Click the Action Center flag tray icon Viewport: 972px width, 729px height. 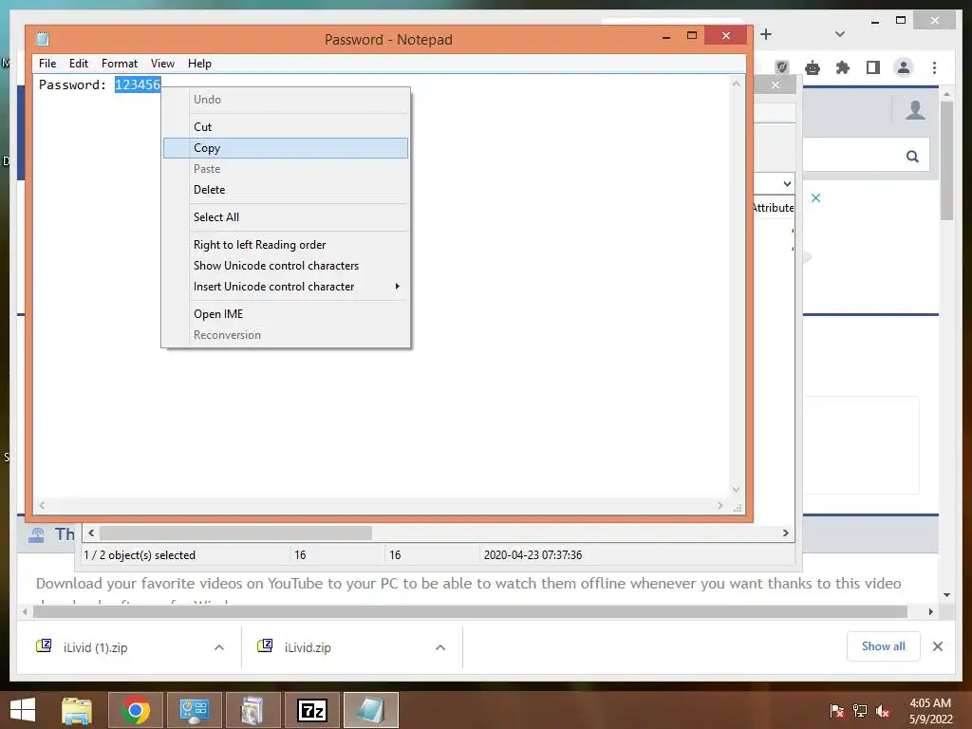(x=836, y=711)
